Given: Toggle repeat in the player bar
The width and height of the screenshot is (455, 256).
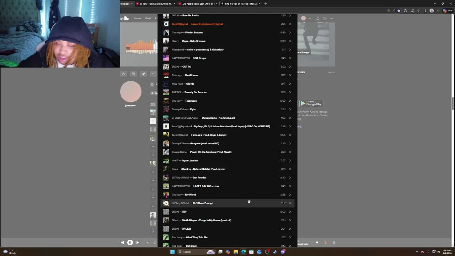Looking at the screenshot, I should click(x=155, y=242).
